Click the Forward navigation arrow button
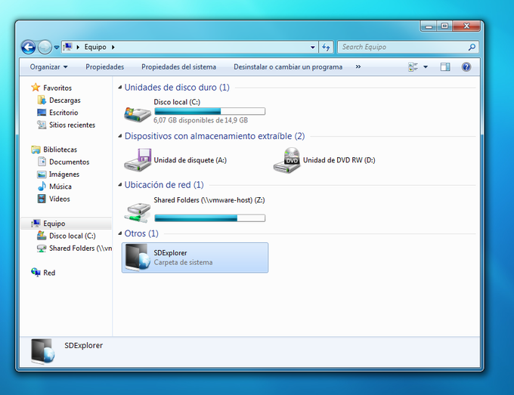 [x=45, y=47]
